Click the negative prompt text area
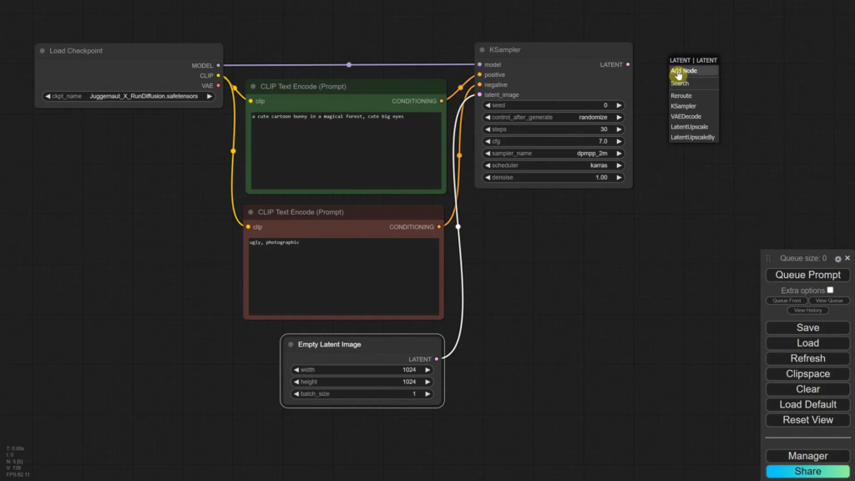Screen dimensions: 855x481 point(343,276)
